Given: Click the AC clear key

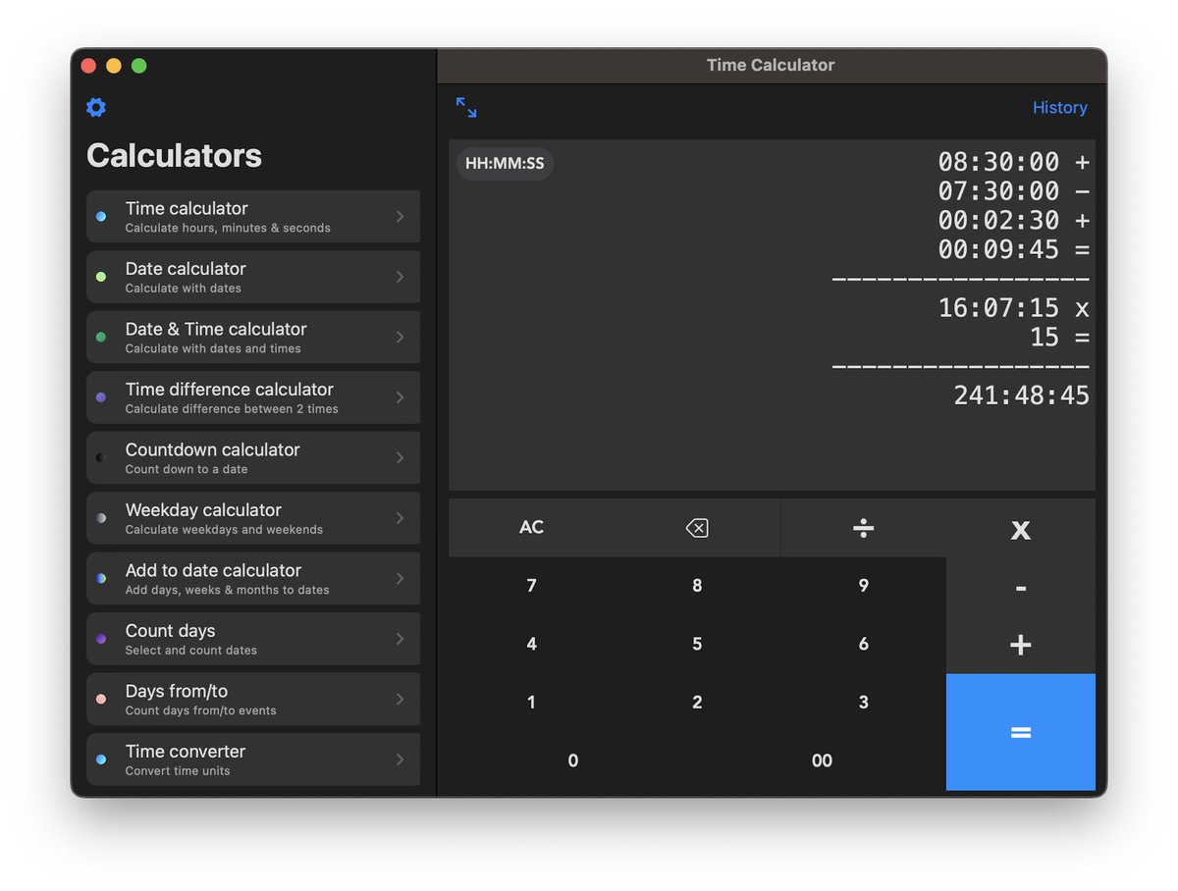Looking at the screenshot, I should point(531,528).
